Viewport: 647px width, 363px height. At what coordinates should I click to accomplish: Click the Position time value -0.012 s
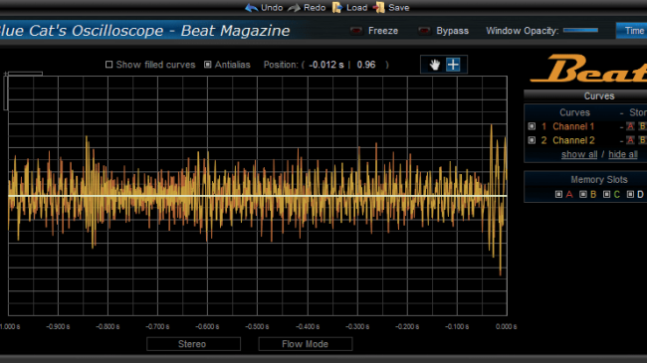tap(325, 65)
